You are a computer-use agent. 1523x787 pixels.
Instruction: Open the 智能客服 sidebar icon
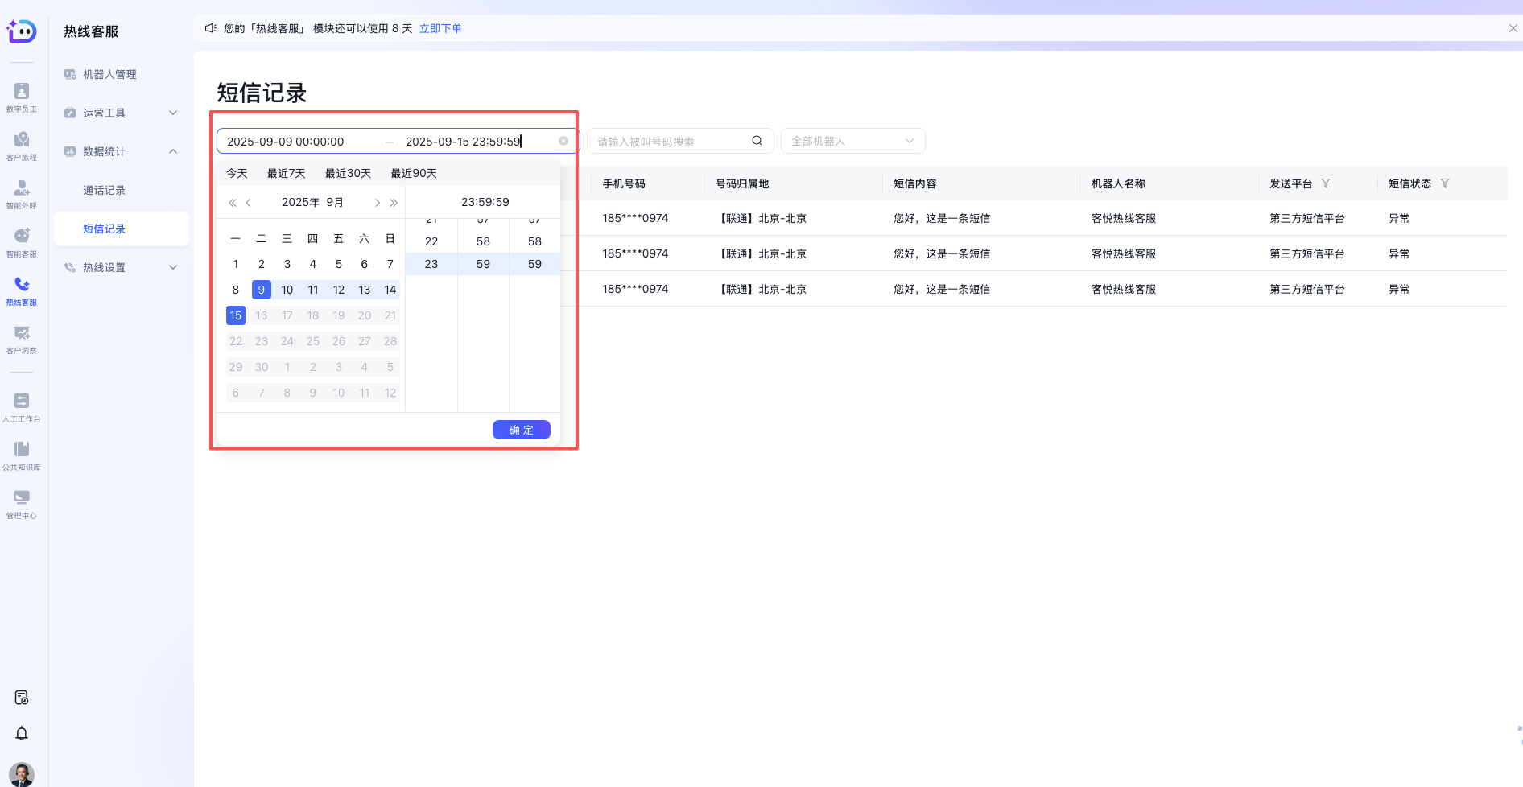click(x=22, y=241)
